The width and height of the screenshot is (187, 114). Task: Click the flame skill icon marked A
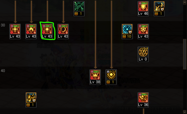[x=31, y=29]
